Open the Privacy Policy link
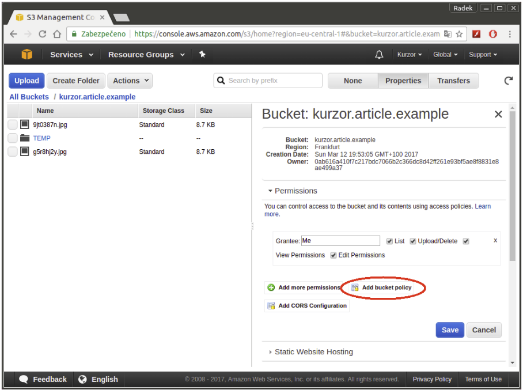Screen dimensions: 523x390 point(432,379)
